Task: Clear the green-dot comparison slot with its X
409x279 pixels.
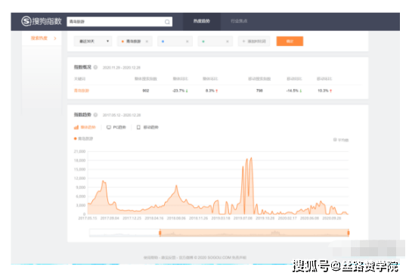Action: coord(228,42)
